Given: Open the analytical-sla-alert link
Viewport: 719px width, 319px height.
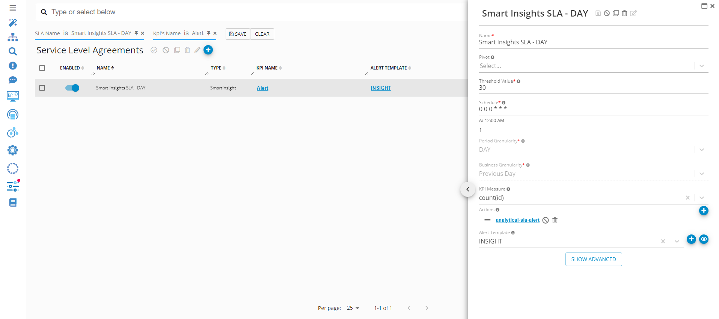Looking at the screenshot, I should [517, 220].
